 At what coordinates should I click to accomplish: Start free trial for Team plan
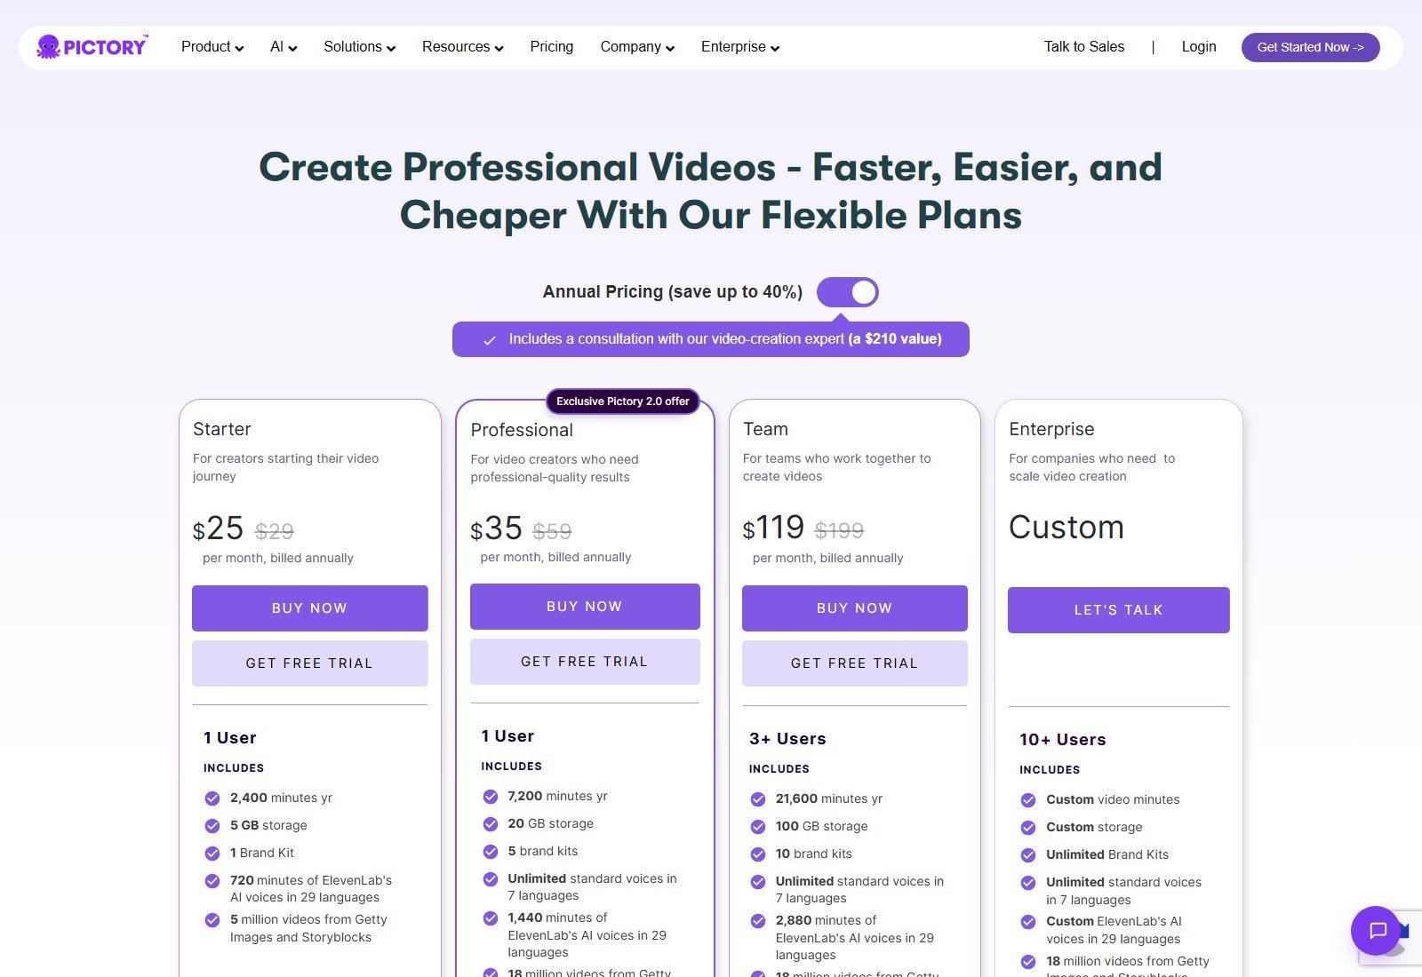[854, 663]
